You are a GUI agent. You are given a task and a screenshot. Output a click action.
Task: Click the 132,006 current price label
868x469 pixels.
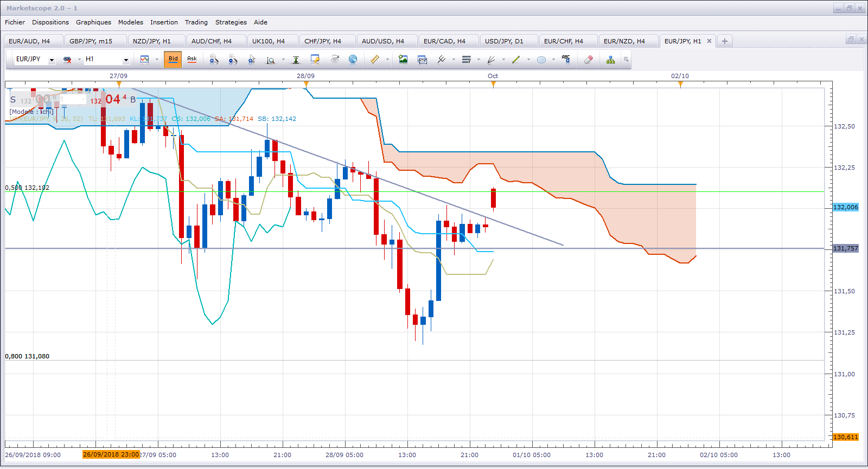point(846,207)
